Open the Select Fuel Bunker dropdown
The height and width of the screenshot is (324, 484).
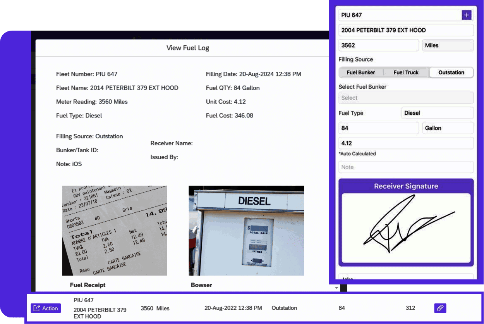pyautogui.click(x=406, y=98)
